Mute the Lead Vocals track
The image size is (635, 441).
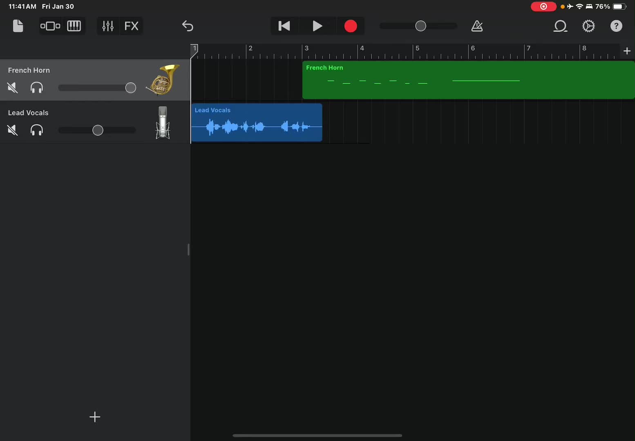click(x=13, y=130)
